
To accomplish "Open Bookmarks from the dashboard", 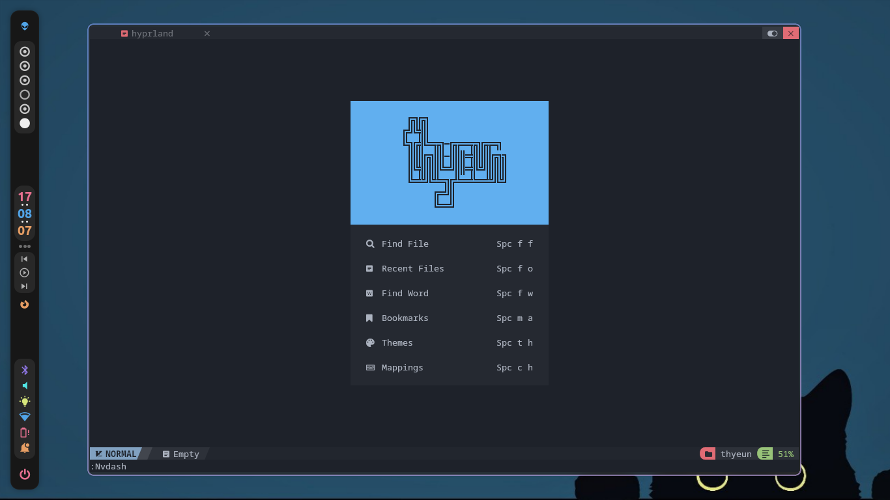I will point(450,318).
